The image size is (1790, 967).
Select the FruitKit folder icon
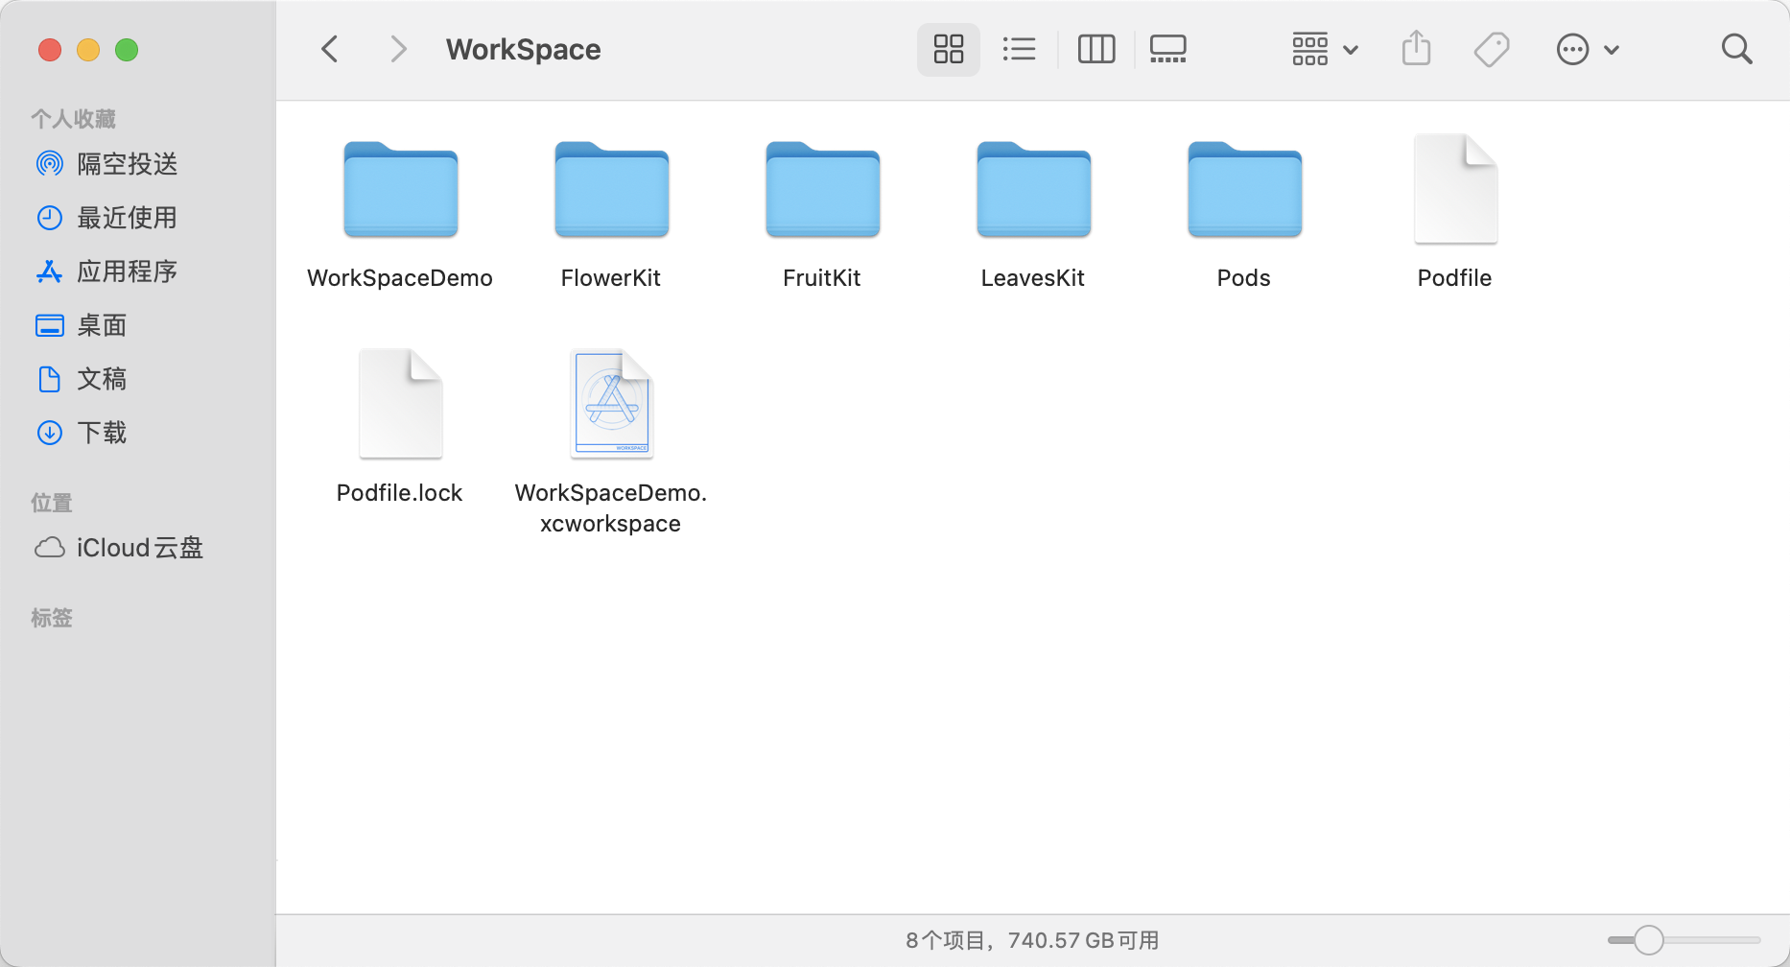coord(822,189)
